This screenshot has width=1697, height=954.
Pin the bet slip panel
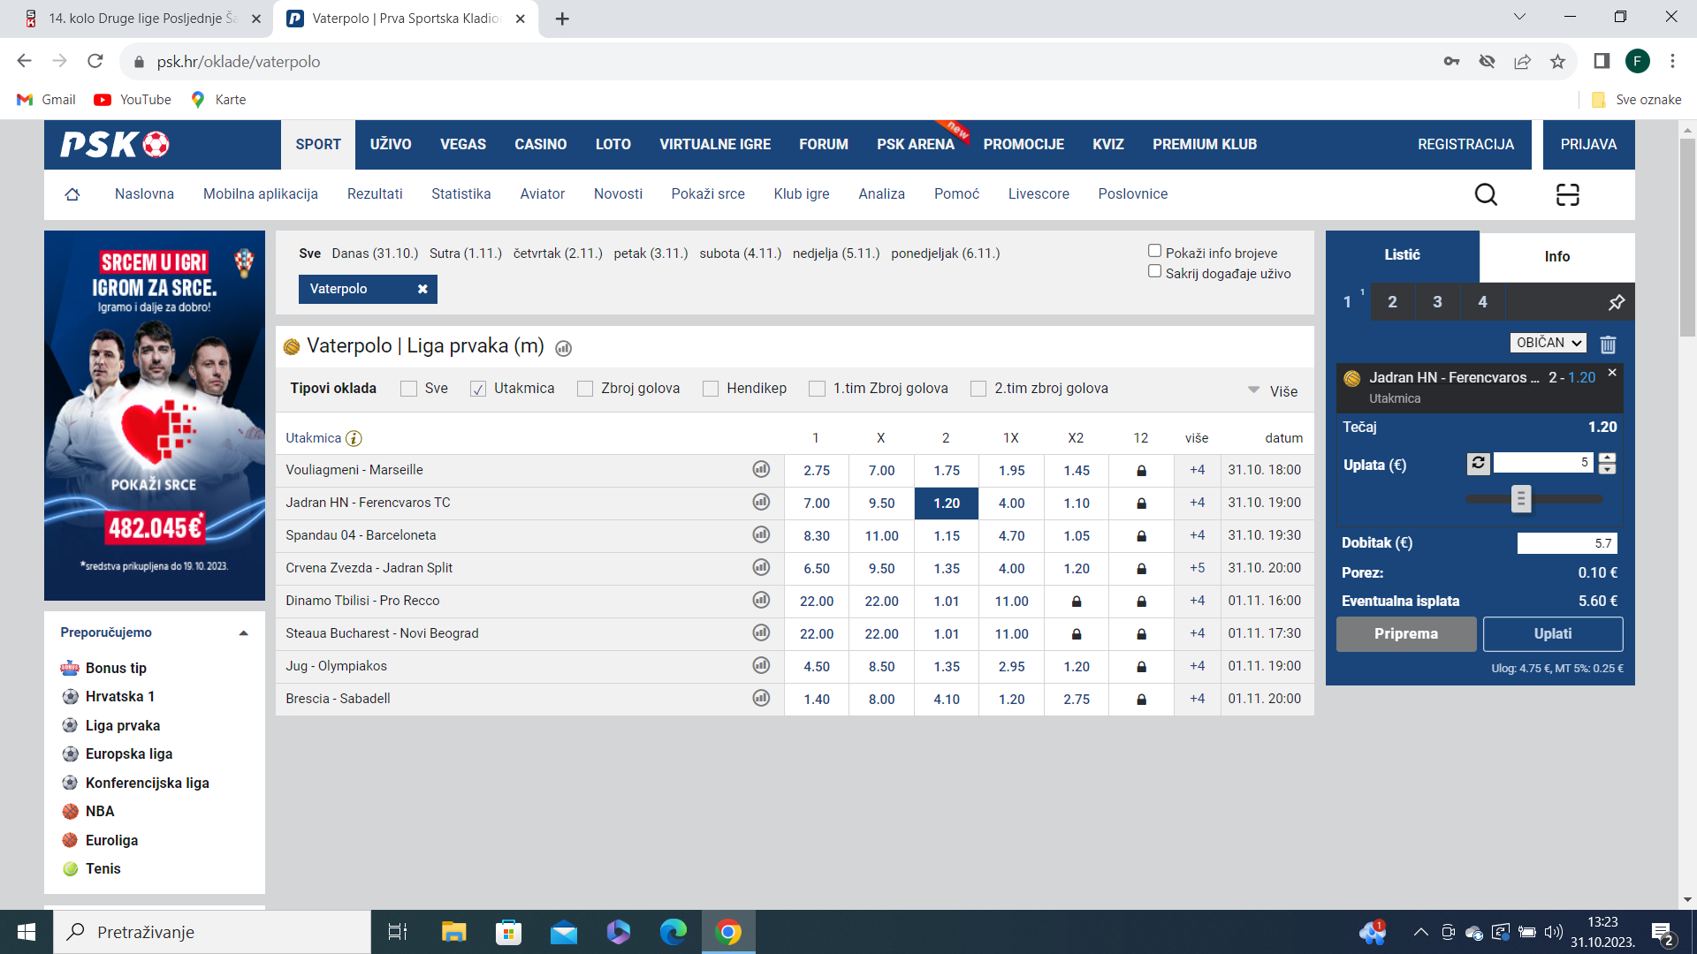(x=1617, y=302)
